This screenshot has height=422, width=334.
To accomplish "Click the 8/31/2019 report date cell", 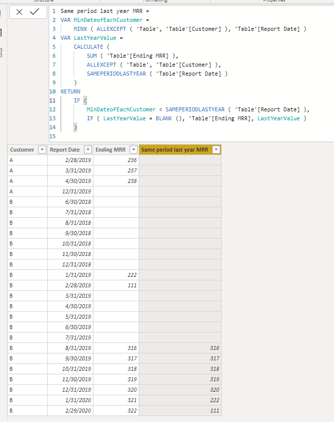I will point(70,348).
